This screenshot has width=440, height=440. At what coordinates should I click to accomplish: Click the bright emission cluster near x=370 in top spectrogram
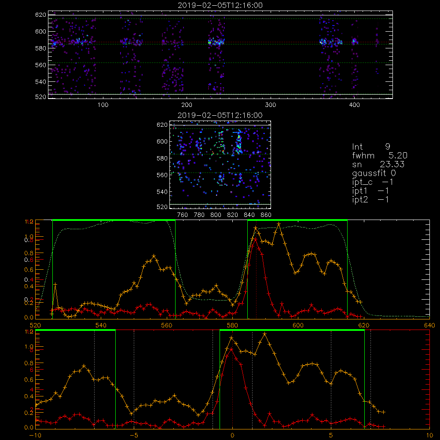click(330, 42)
